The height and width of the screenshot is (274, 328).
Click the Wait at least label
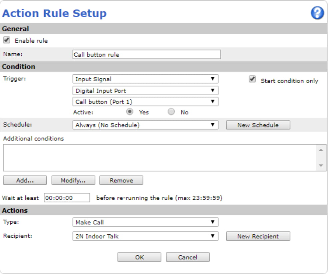[20, 198]
